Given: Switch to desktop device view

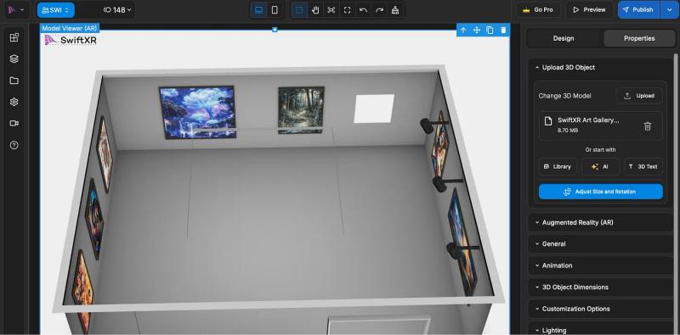Looking at the screenshot, I should tap(259, 10).
